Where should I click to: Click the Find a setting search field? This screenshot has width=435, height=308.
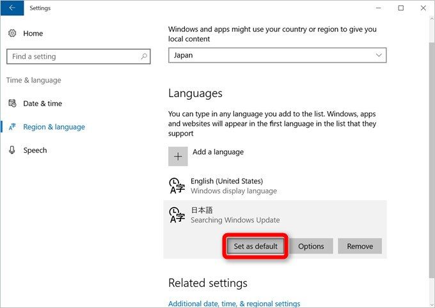pyautogui.click(x=70, y=56)
